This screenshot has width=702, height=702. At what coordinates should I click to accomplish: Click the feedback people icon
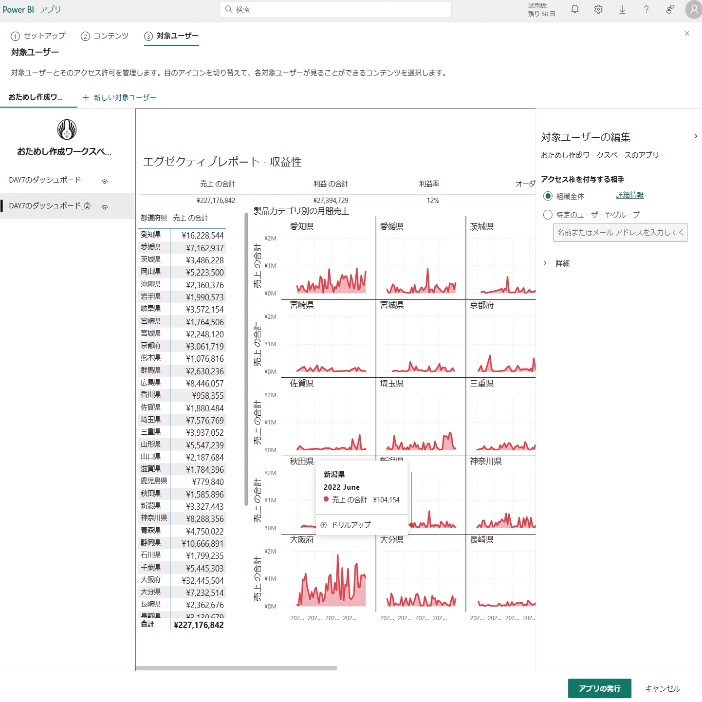click(x=670, y=9)
